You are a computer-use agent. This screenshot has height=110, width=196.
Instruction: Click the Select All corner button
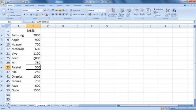click(8, 26)
